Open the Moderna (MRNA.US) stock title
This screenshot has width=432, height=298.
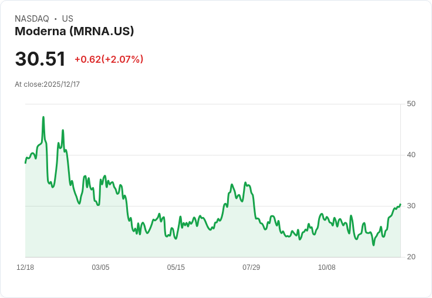point(75,32)
